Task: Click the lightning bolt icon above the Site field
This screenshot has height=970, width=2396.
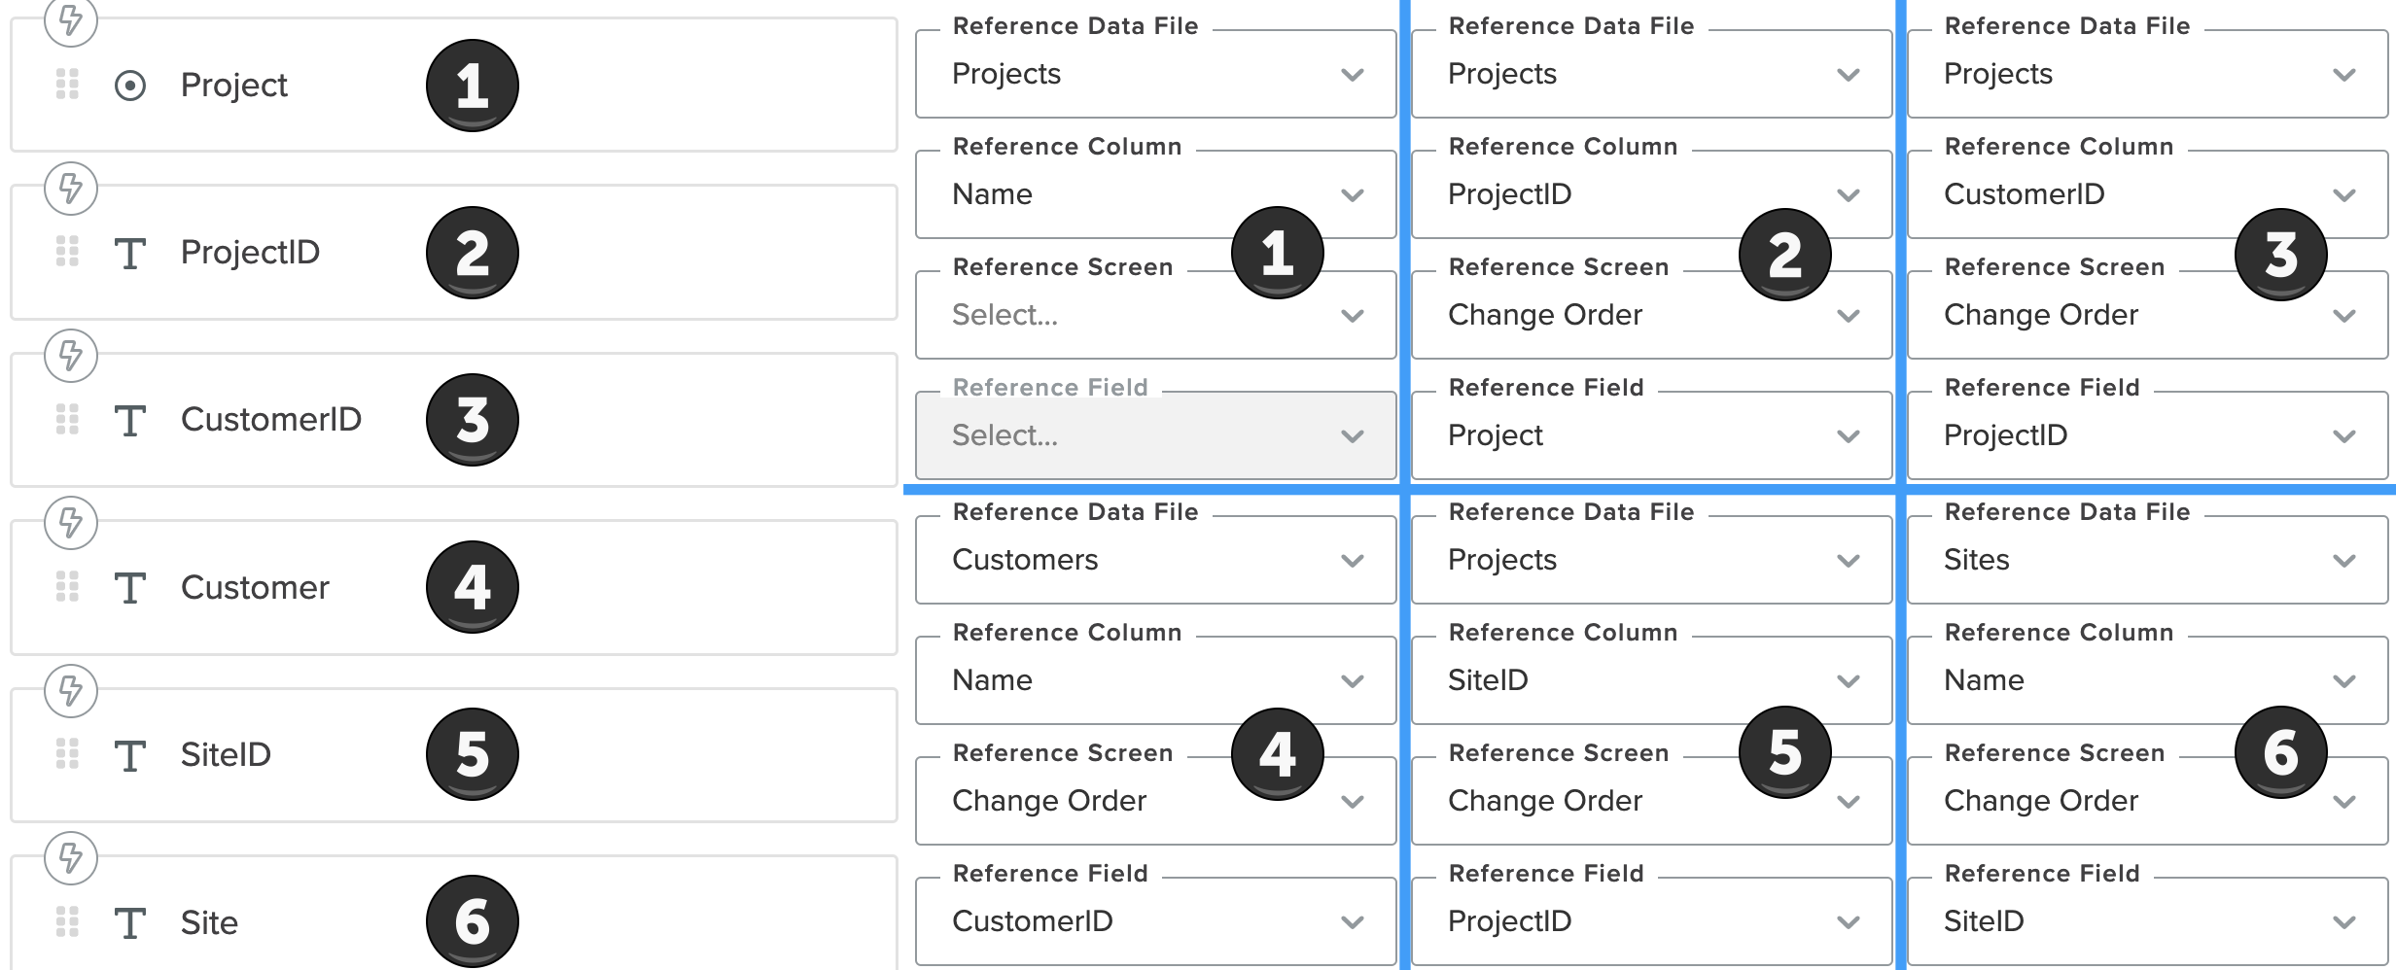Action: point(71,857)
